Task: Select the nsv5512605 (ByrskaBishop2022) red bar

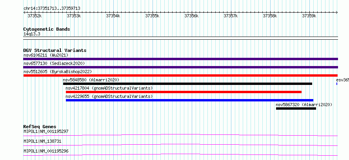Action: pyautogui.click(x=180, y=75)
